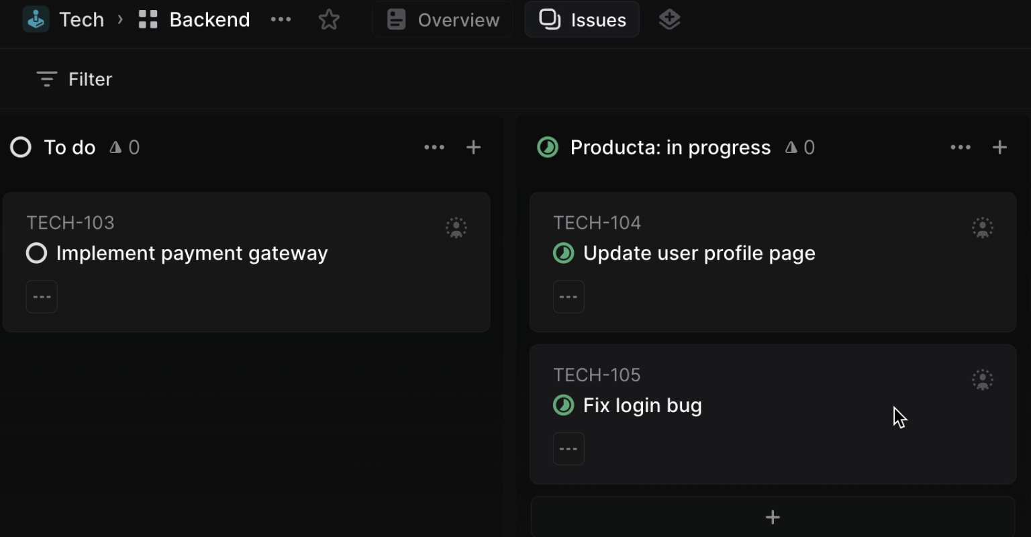
Task: Open To do column options menu
Action: click(434, 148)
